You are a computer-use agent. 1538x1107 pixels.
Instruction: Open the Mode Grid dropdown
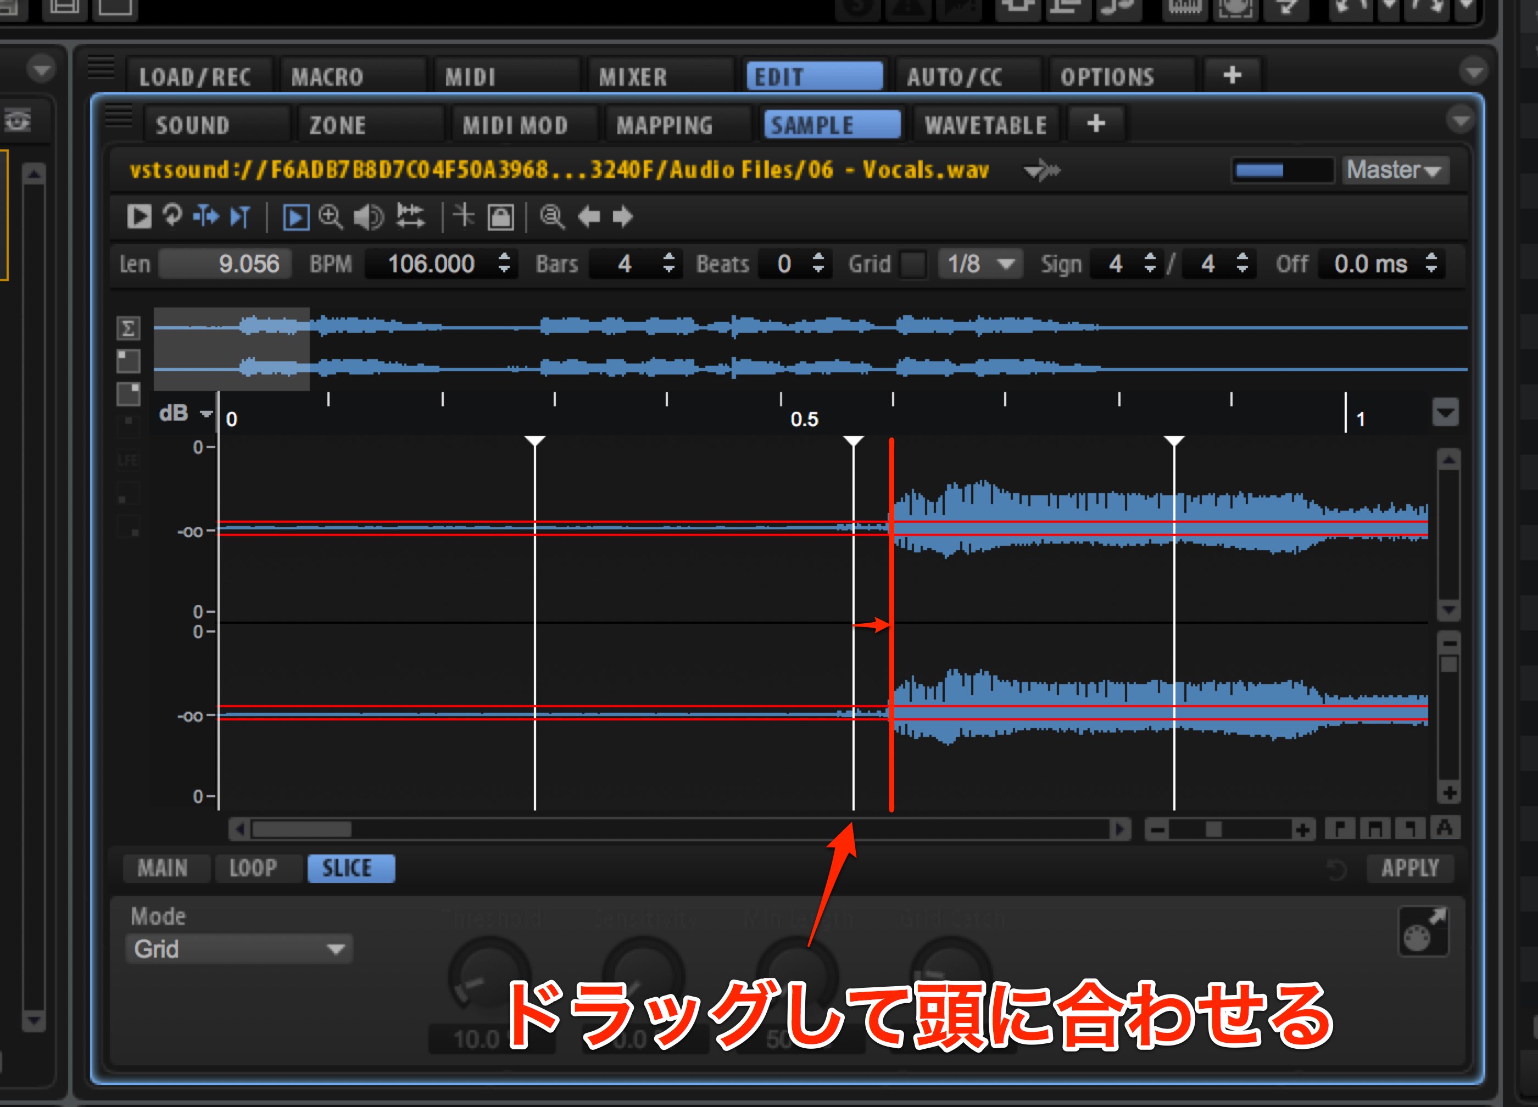point(239,948)
